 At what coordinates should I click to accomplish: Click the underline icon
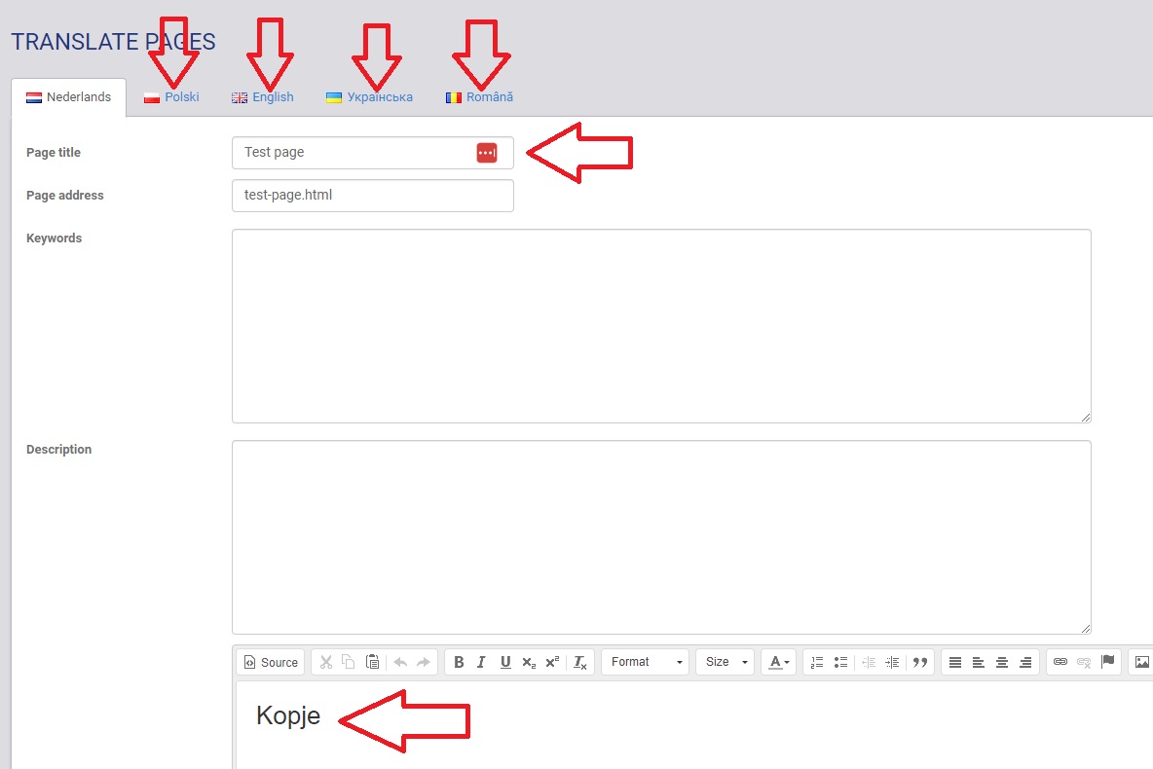coord(505,662)
